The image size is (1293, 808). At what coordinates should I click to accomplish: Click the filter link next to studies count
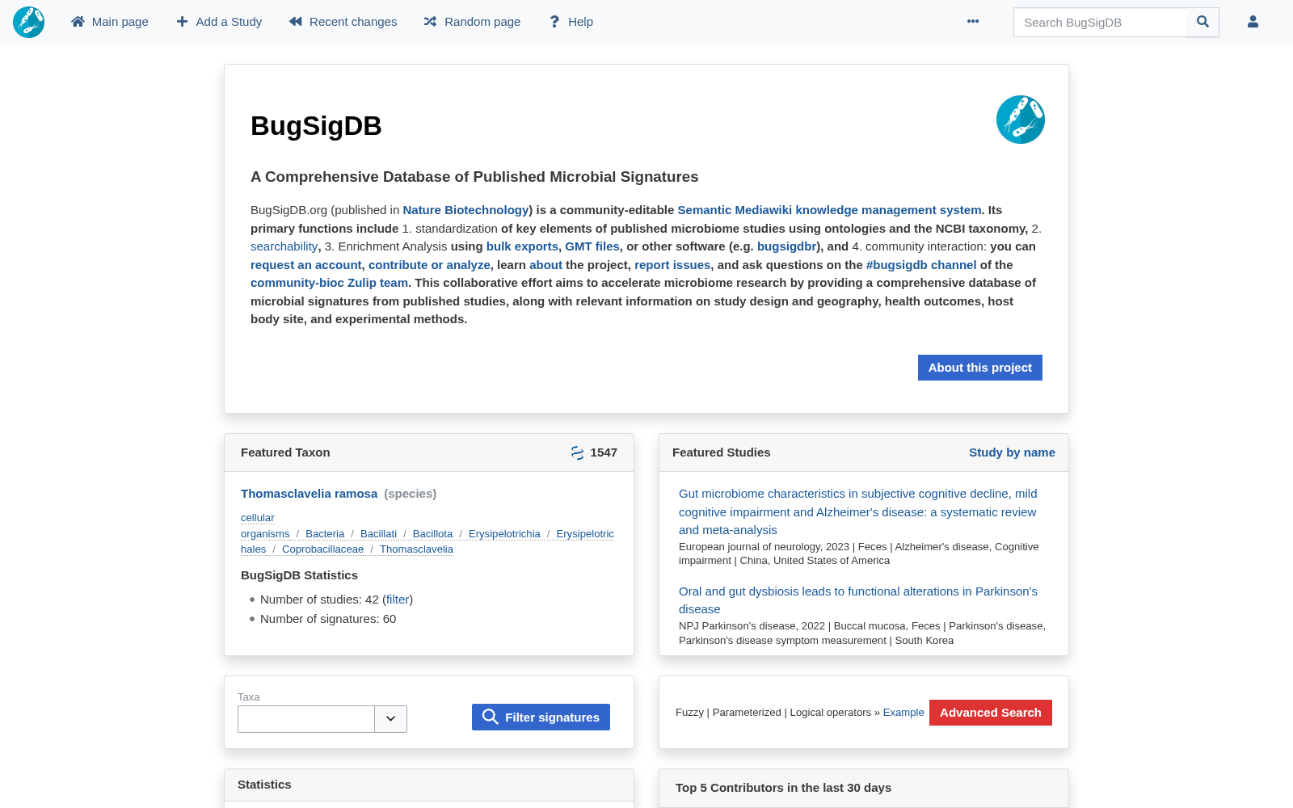point(398,600)
